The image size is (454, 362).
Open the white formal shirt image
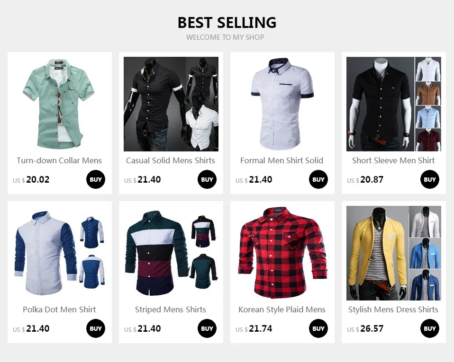[x=282, y=104]
